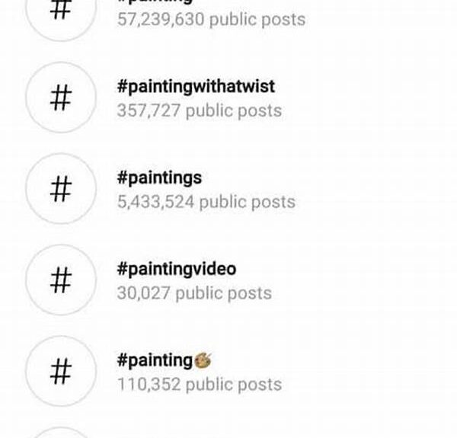Tap hashtag icon beside #painting palette emoji
457x438 pixels.
tap(61, 371)
